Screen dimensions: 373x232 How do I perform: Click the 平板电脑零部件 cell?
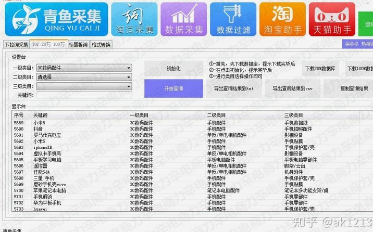[x=301, y=160]
